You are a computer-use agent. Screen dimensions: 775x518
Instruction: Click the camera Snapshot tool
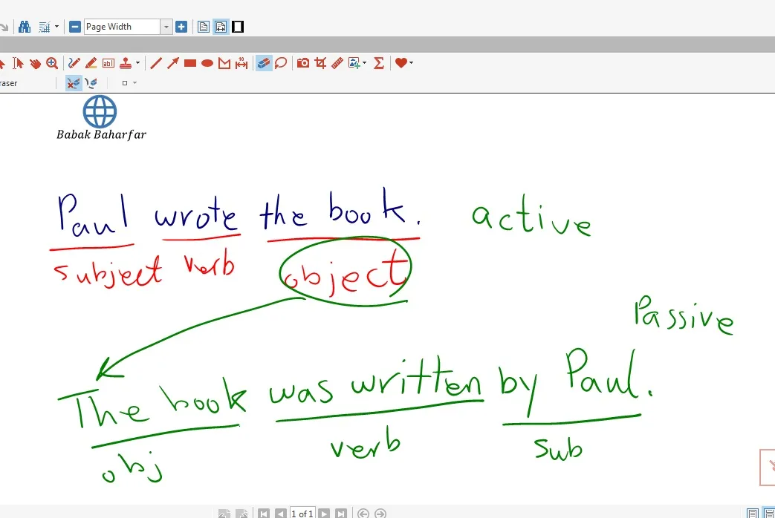pos(303,63)
